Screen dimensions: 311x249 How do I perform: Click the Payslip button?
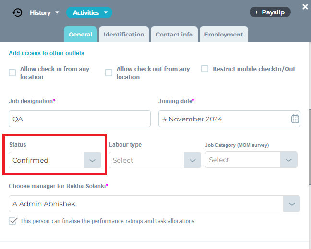click(270, 12)
